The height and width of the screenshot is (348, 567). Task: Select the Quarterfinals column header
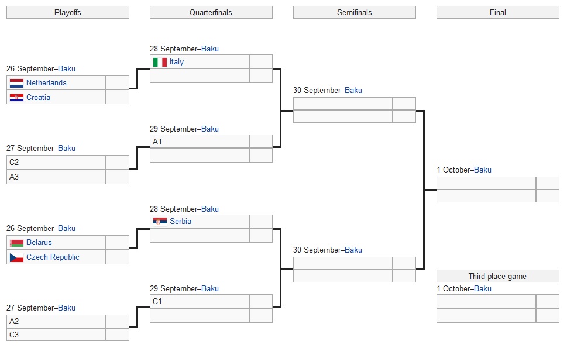[x=211, y=12]
